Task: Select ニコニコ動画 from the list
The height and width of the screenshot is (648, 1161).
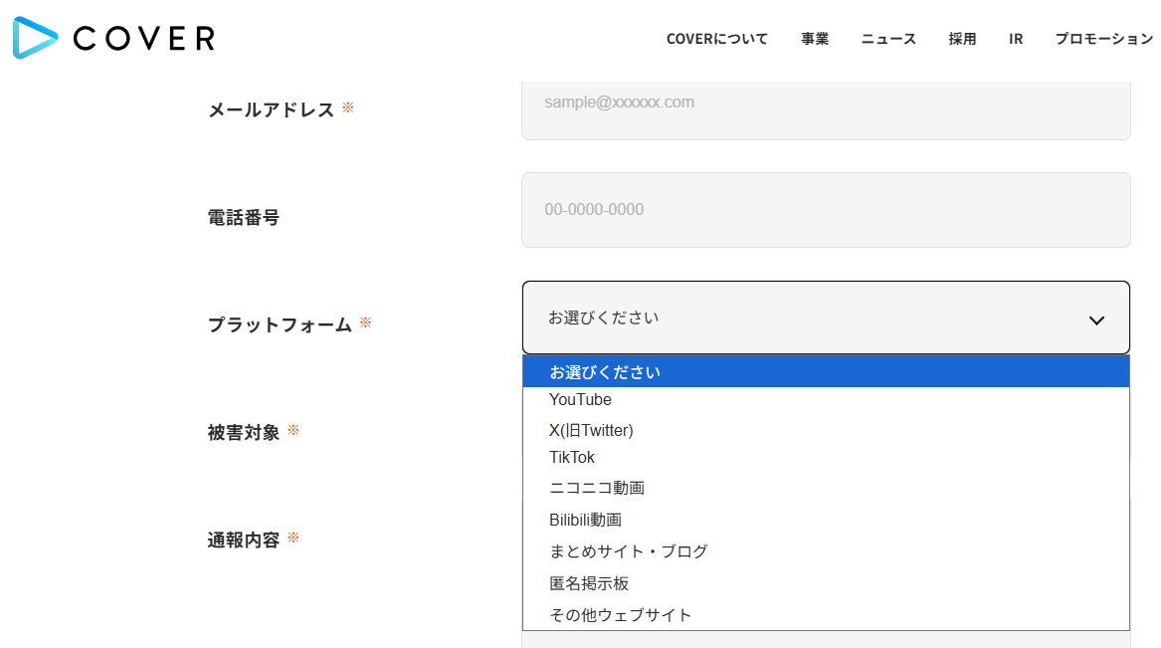Action: (x=597, y=488)
